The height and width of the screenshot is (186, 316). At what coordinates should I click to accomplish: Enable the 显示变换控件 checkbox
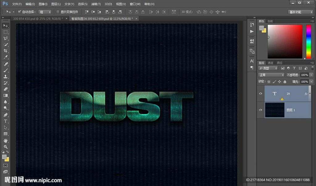pyautogui.click(x=58, y=12)
